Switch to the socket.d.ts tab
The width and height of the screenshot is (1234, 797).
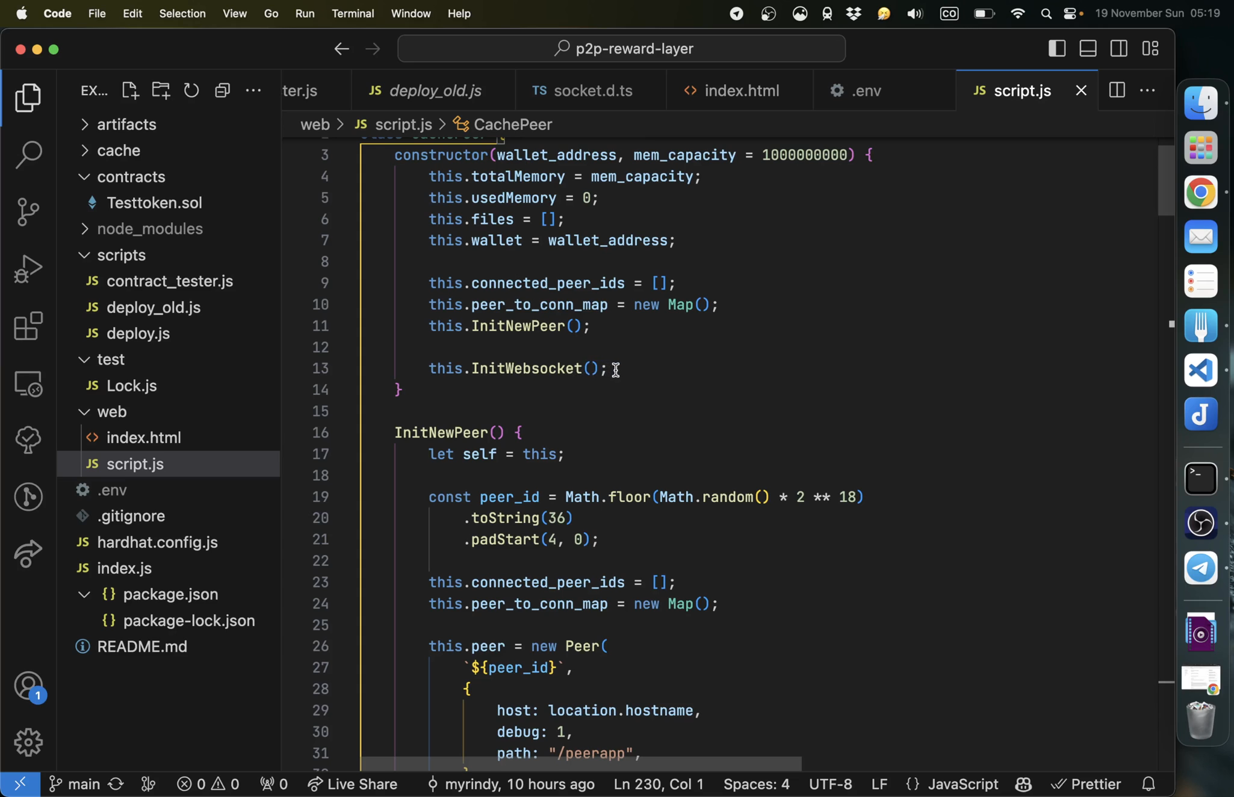point(592,90)
